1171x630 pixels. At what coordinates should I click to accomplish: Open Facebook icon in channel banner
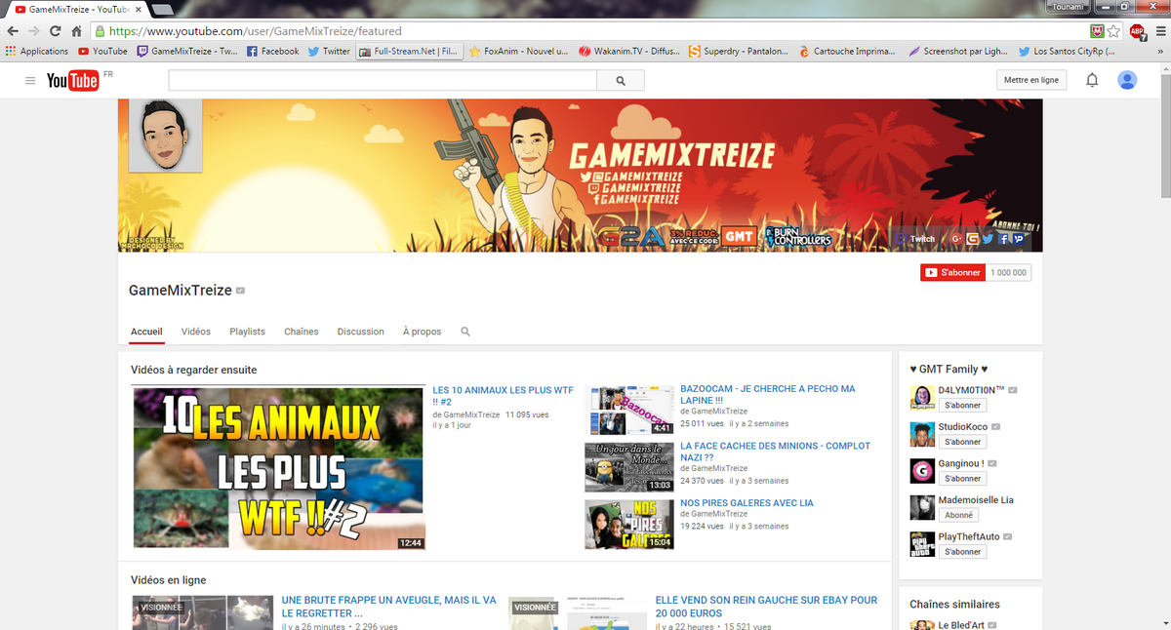tap(1003, 238)
